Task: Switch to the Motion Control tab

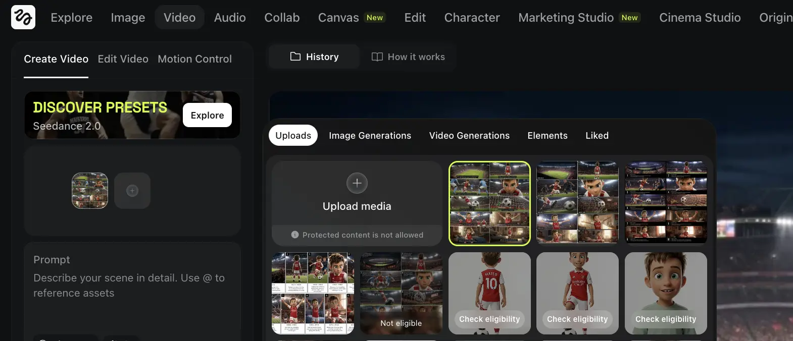Action: tap(194, 59)
